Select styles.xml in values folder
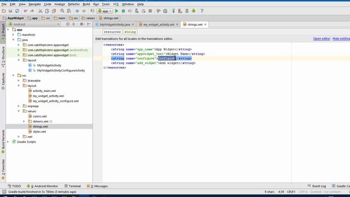The image size is (350, 197). (39, 131)
